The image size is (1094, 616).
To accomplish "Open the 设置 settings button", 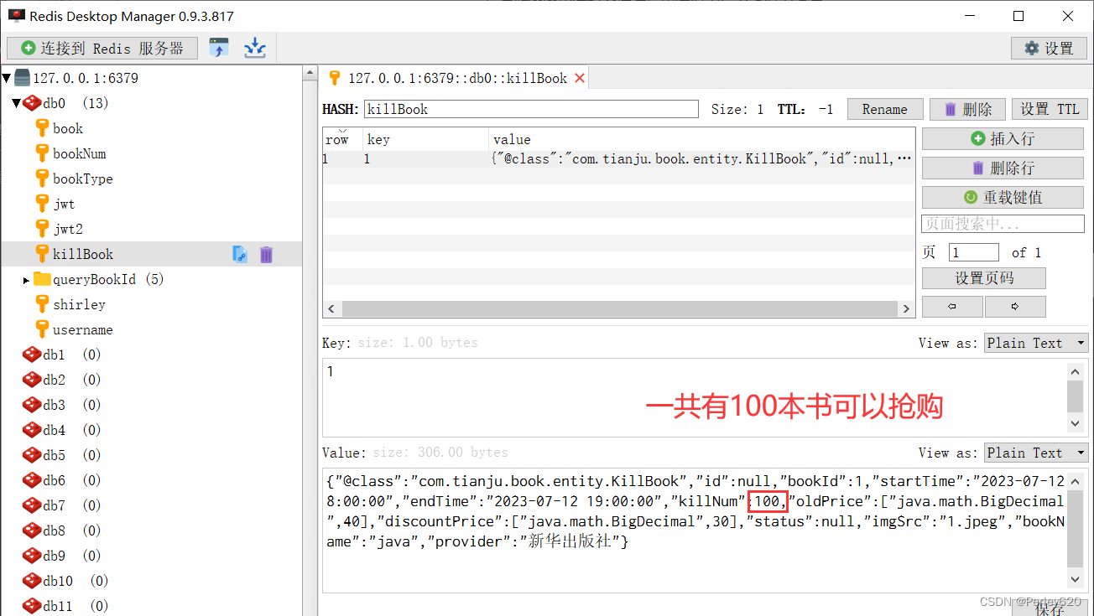I will point(1050,49).
